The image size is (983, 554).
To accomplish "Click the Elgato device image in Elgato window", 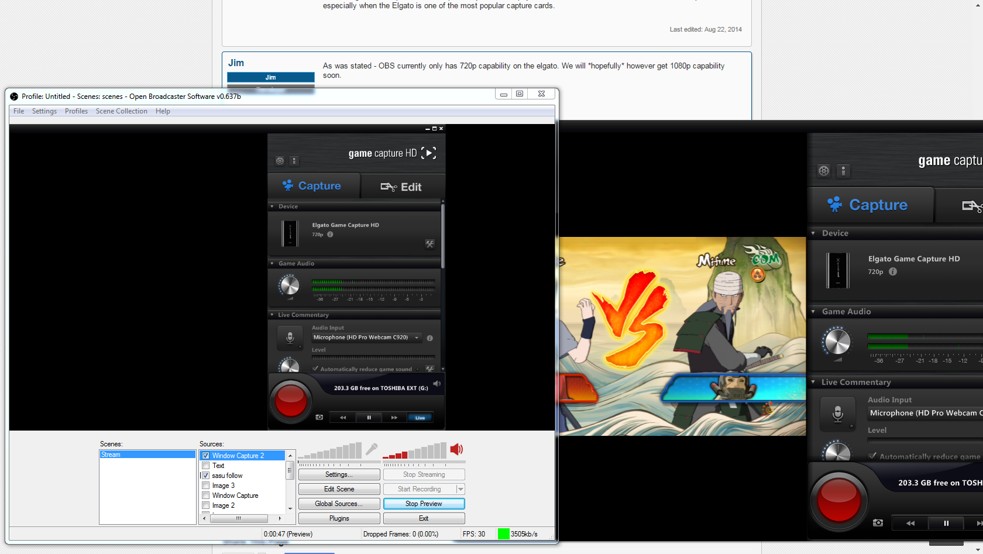I will [x=838, y=270].
